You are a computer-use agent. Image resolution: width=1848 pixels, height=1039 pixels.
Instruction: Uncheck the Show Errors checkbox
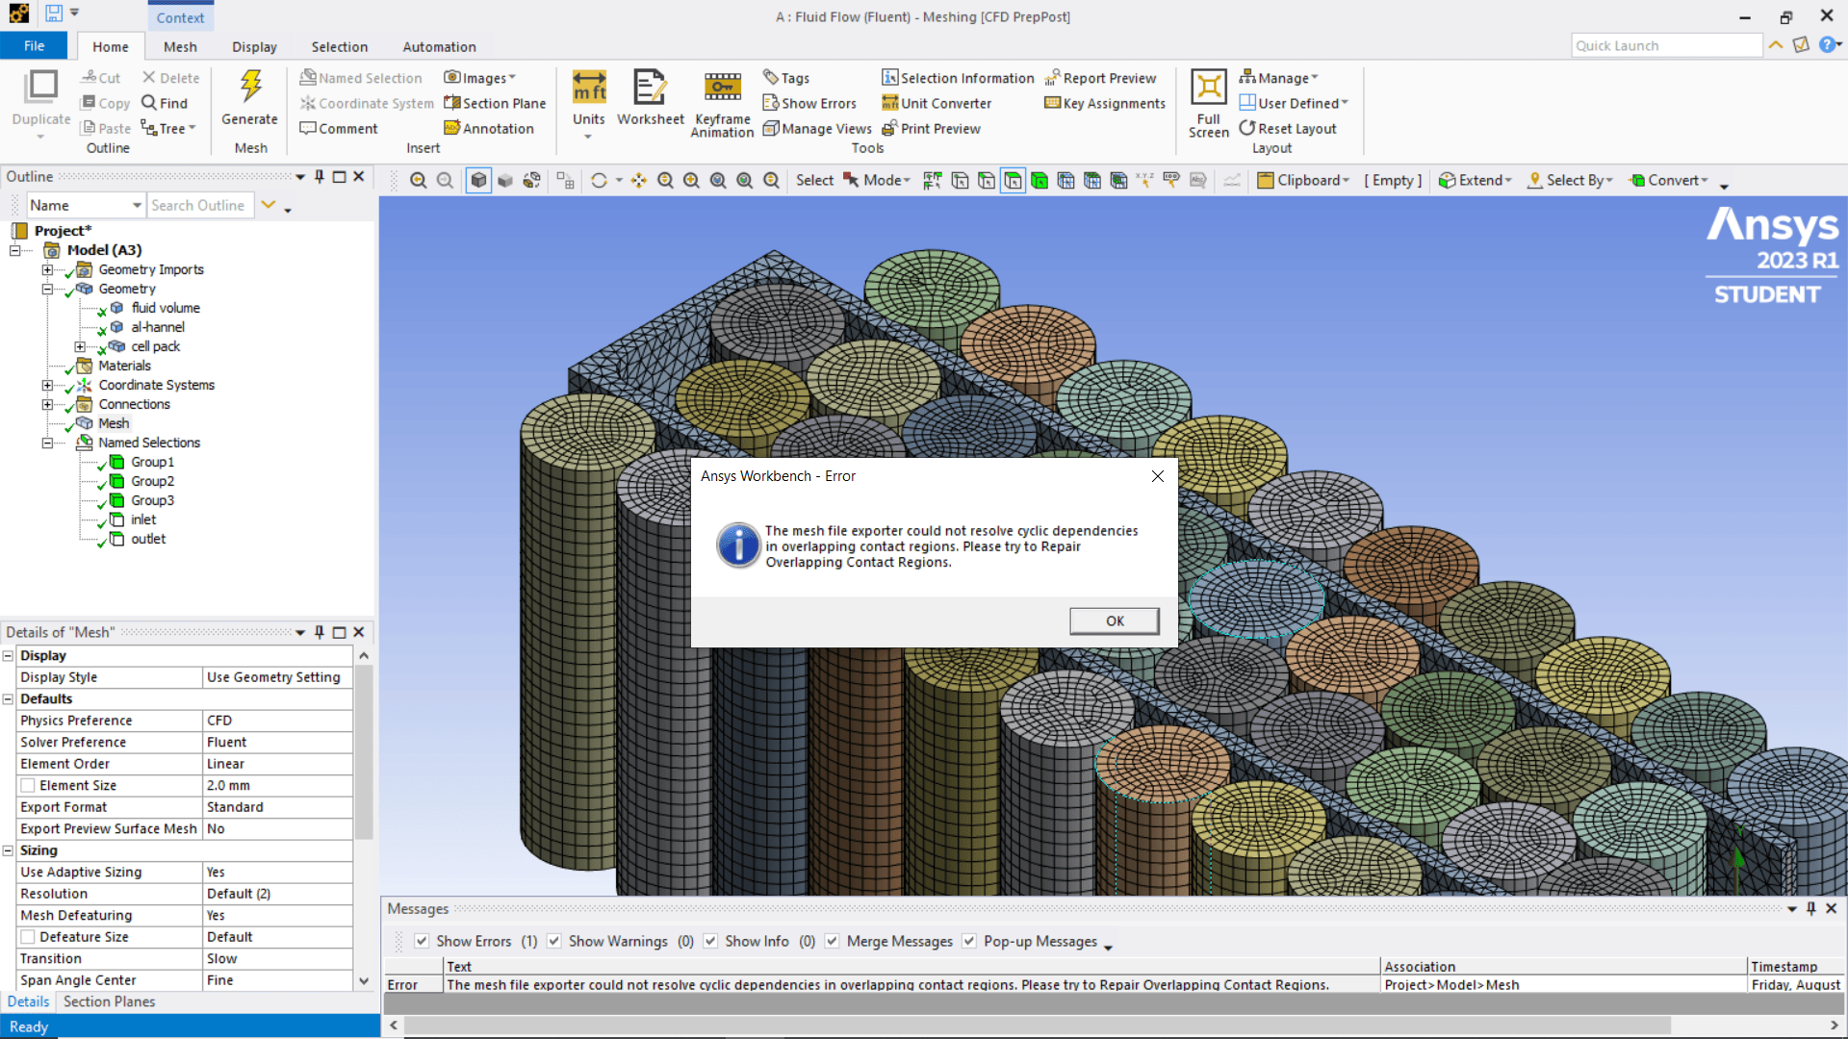pos(422,941)
